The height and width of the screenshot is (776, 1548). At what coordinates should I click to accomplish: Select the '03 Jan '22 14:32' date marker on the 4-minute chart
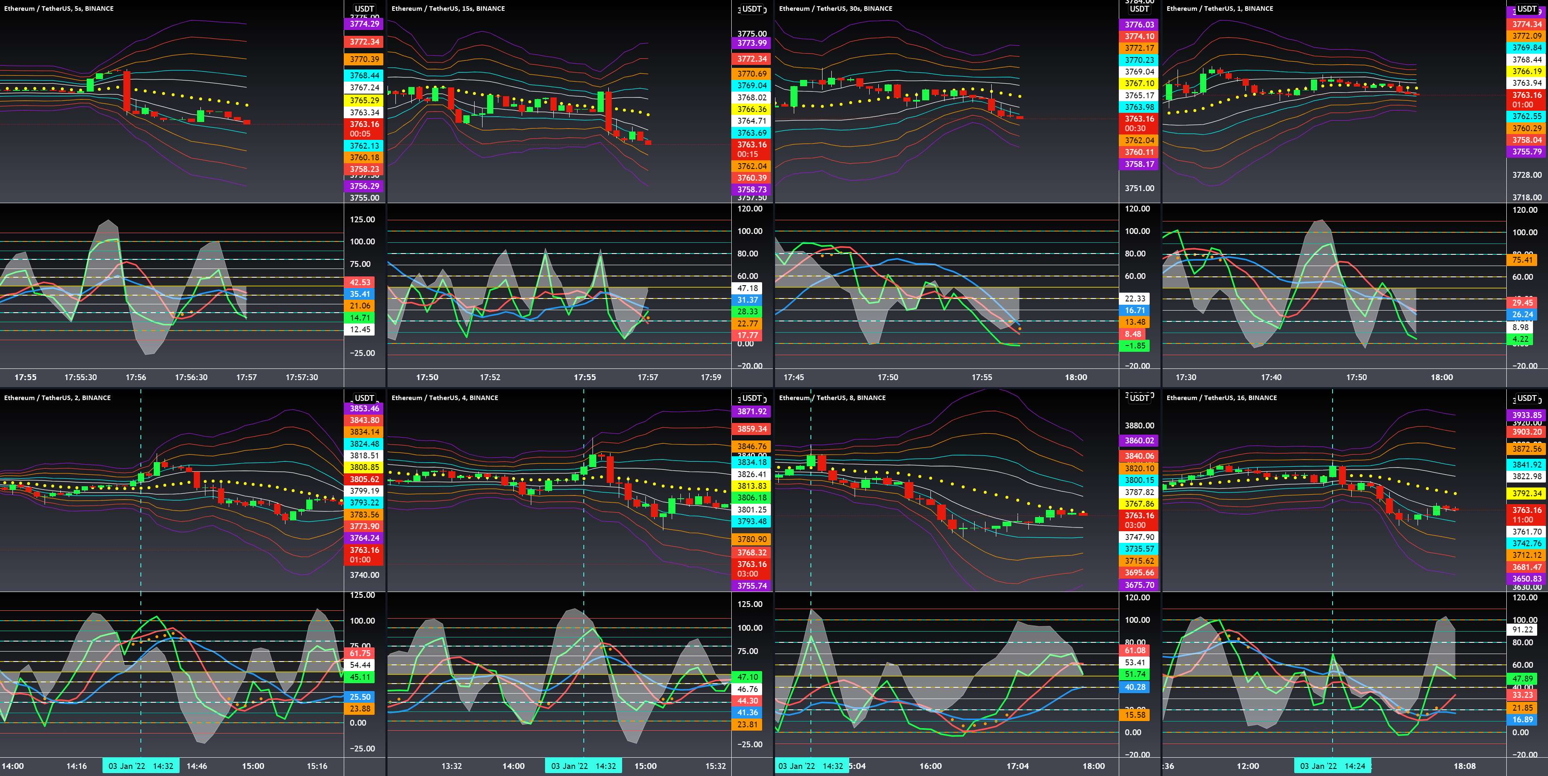[x=583, y=766]
